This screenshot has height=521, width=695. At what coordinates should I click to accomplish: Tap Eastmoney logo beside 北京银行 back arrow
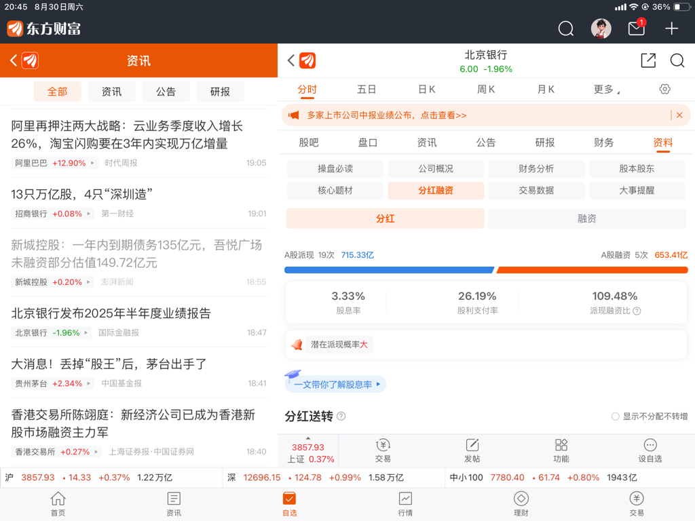click(x=307, y=60)
